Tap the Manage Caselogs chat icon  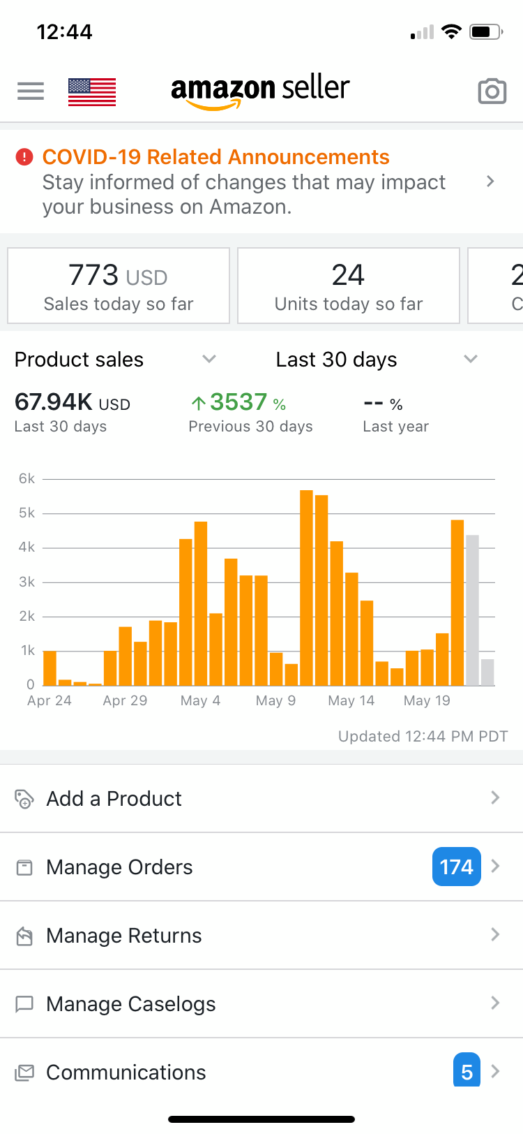click(x=24, y=1004)
